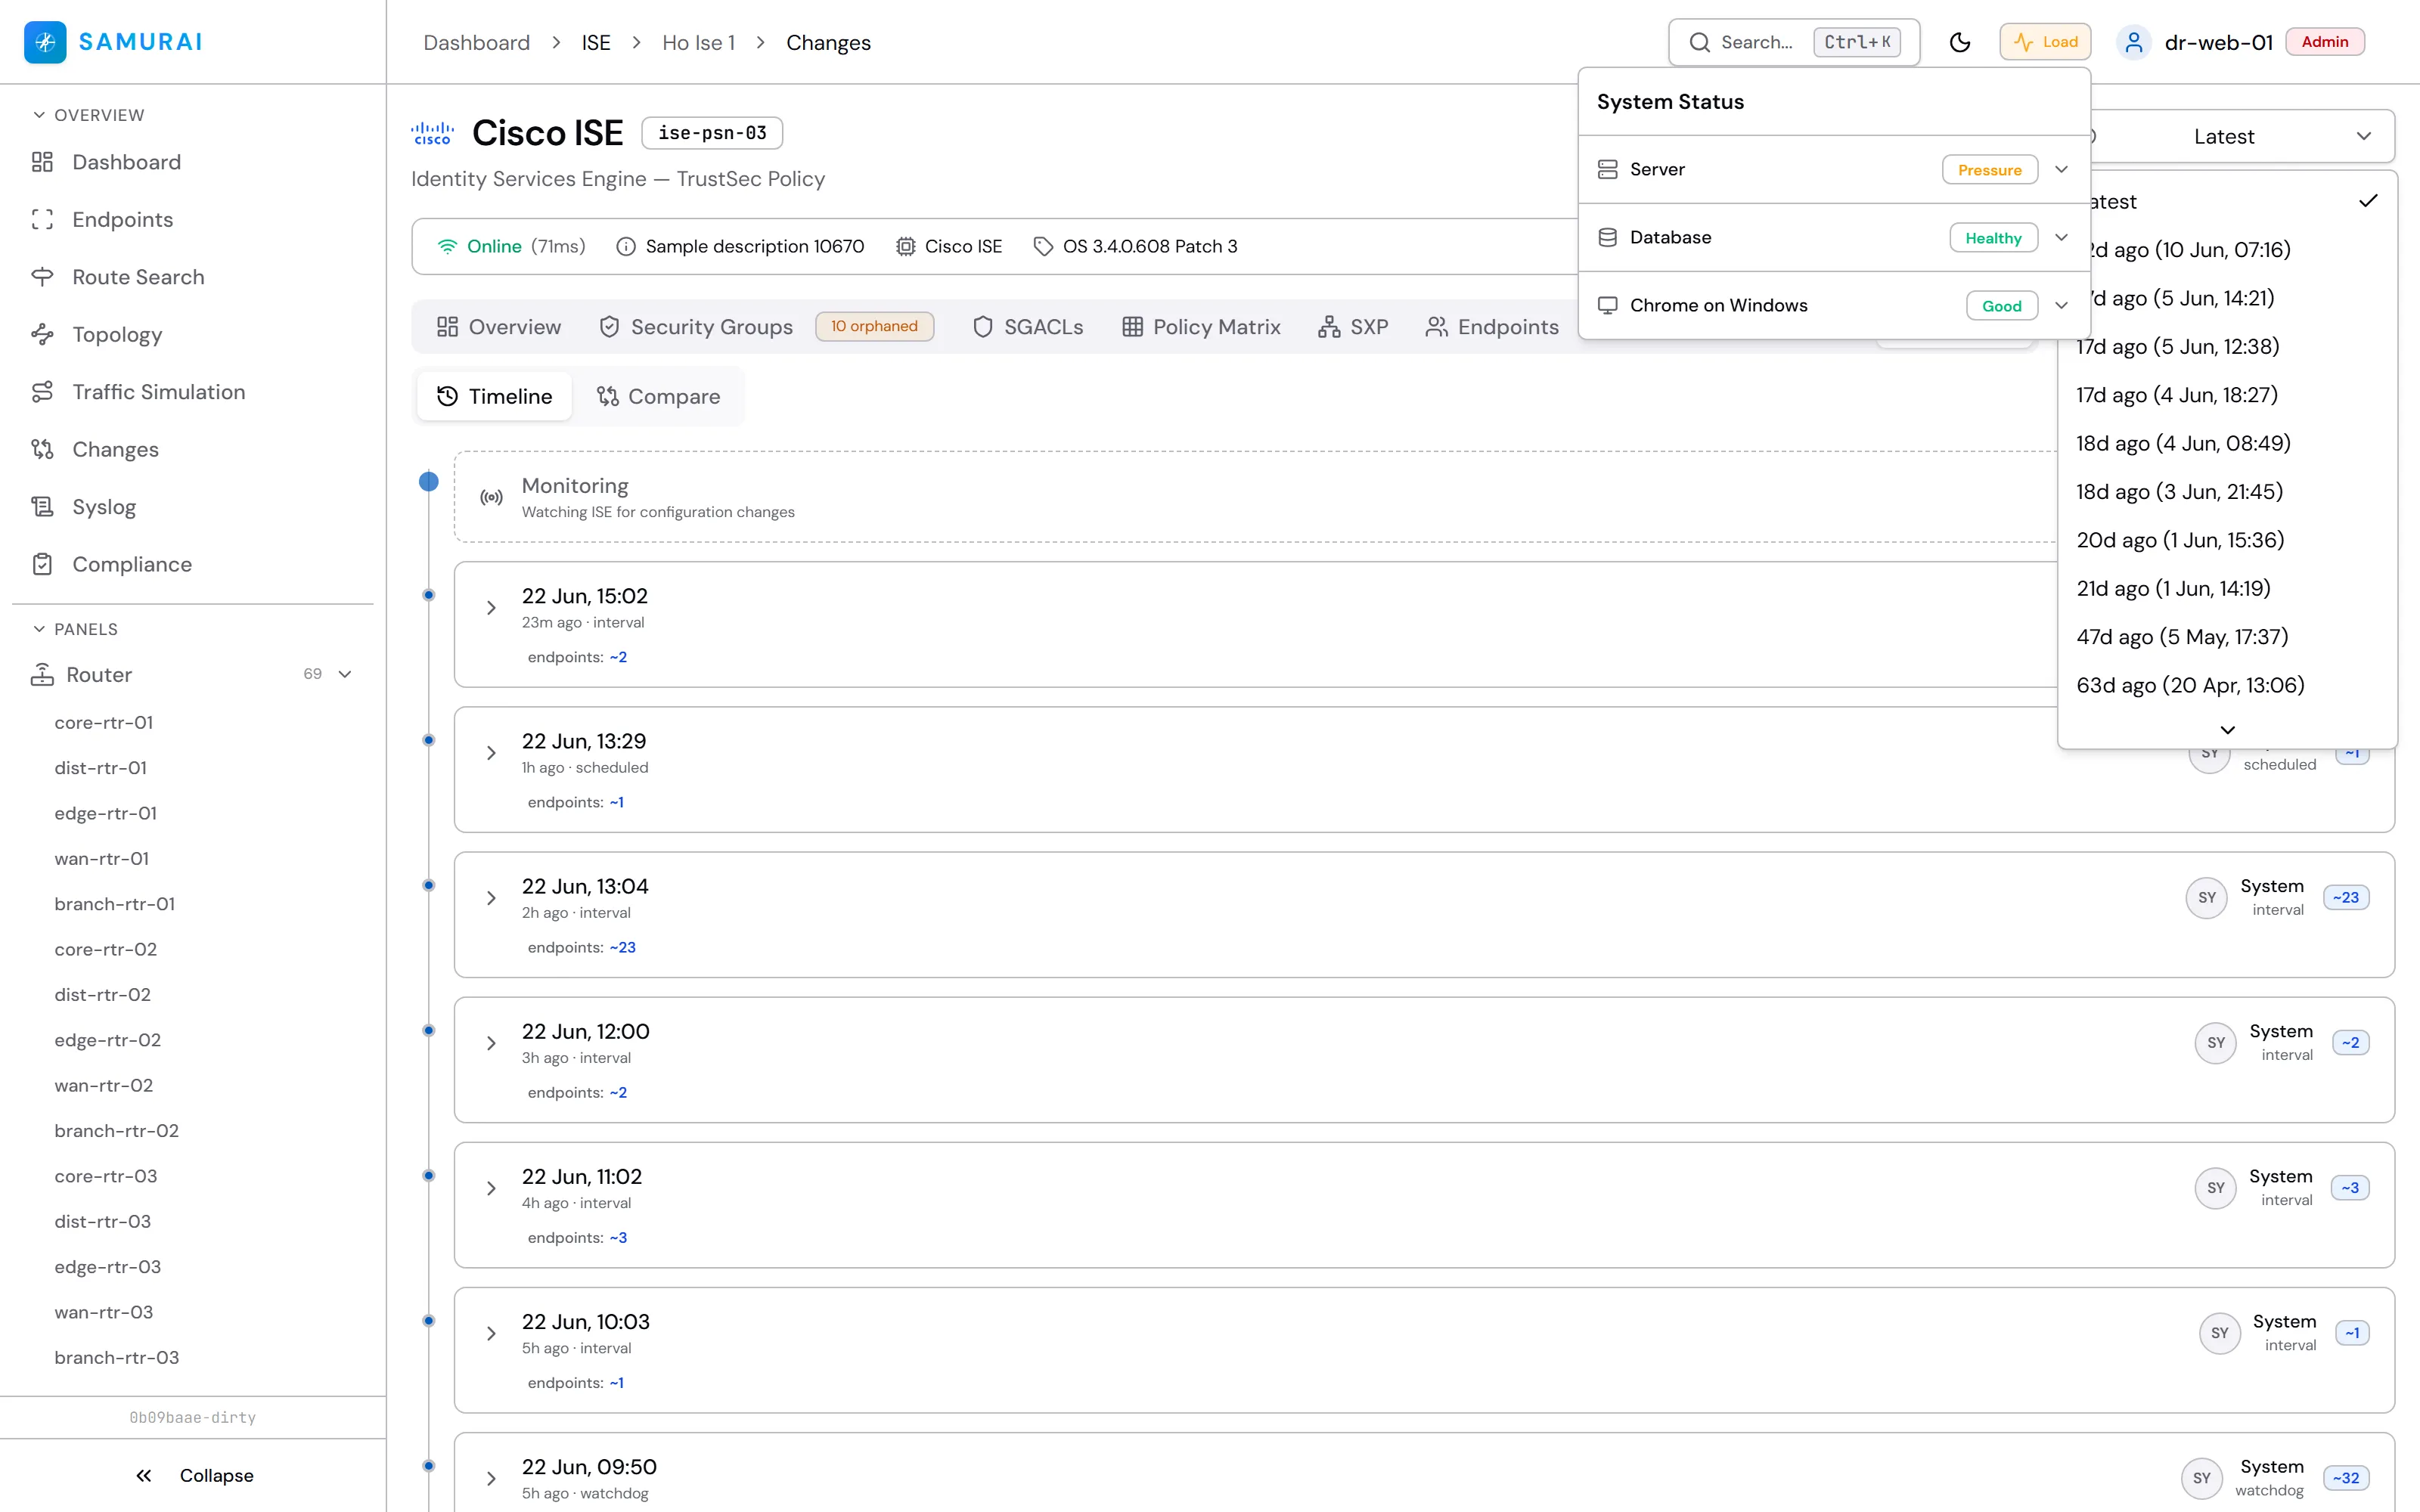
Task: Collapse the Router device group
Action: click(x=345, y=674)
